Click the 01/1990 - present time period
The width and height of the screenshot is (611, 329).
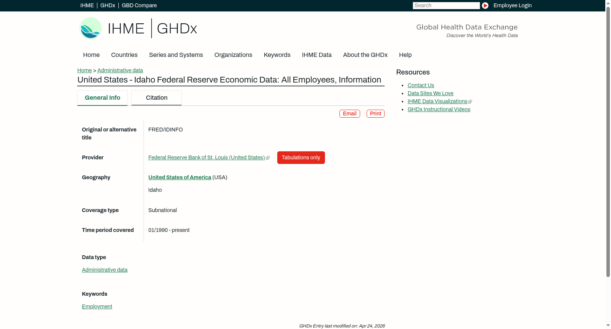coord(169,230)
